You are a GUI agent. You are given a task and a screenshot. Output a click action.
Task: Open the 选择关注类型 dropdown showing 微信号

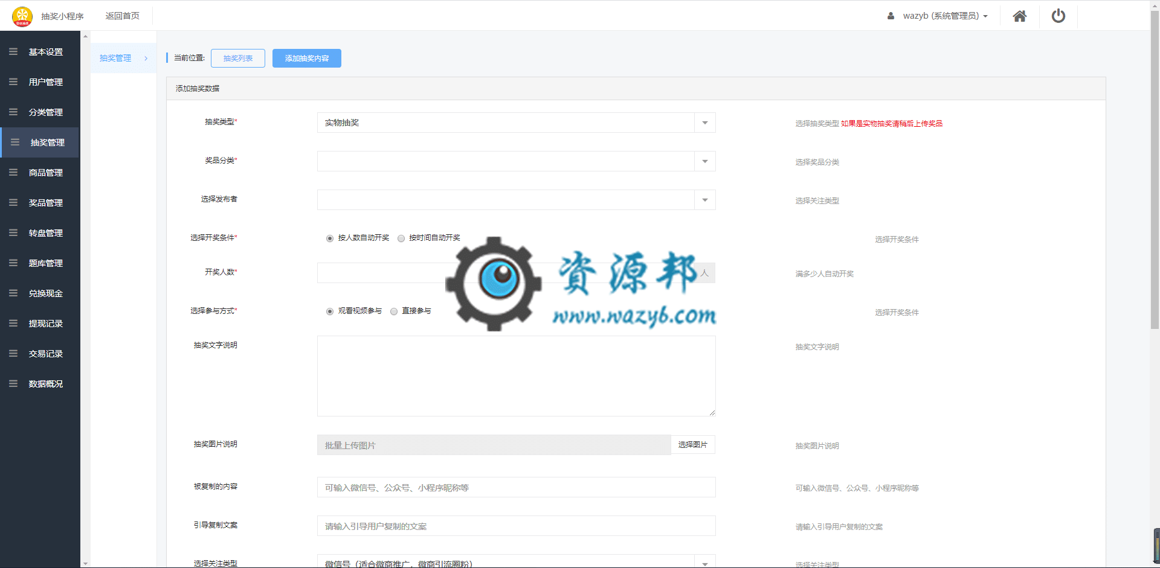tap(517, 561)
